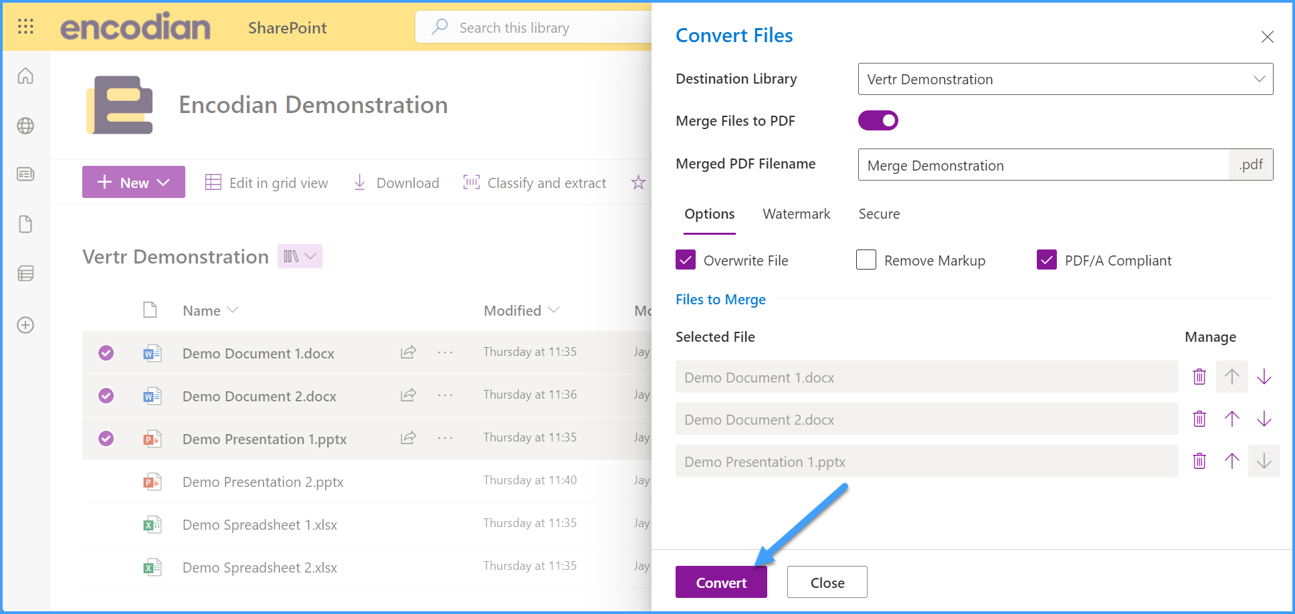1295x614 pixels.
Task: Click the Demo Presentation 2.pptx PowerPoint icon
Action: (x=153, y=482)
